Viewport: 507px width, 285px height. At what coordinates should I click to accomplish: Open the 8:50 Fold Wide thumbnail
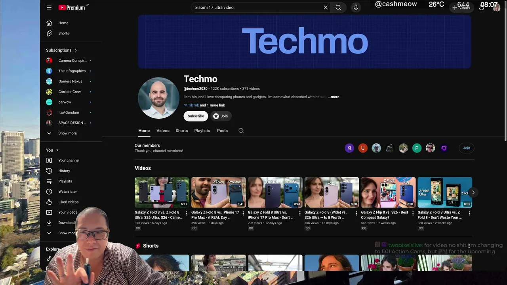[332, 192]
